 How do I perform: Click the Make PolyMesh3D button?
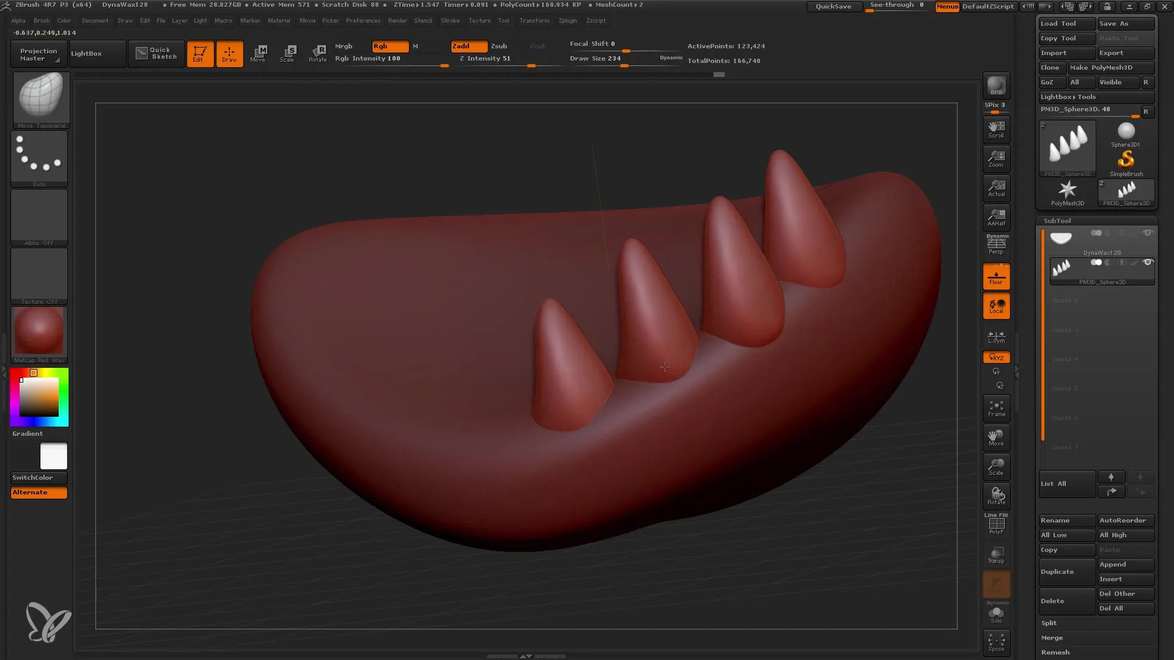click(x=1109, y=67)
